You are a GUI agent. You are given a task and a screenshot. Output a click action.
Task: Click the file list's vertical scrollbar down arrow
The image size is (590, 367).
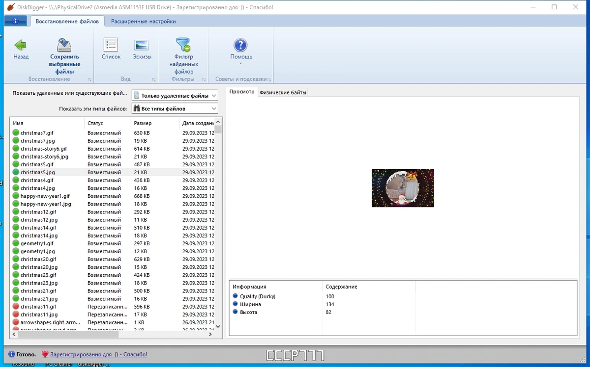tap(218, 326)
